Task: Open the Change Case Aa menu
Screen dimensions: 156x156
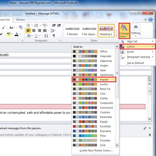Action: pyautogui.click(x=12, y=27)
